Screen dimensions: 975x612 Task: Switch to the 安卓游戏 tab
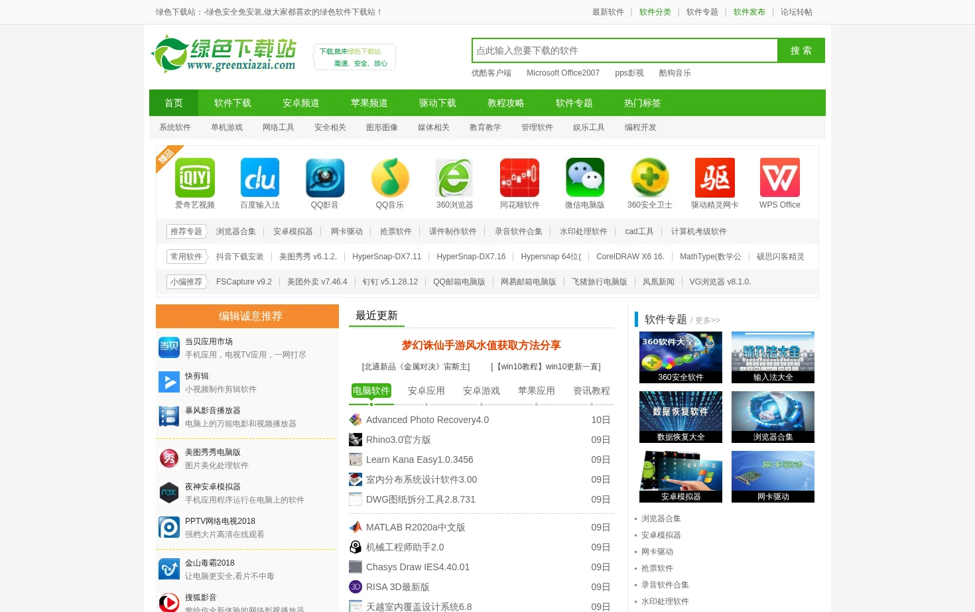click(482, 391)
